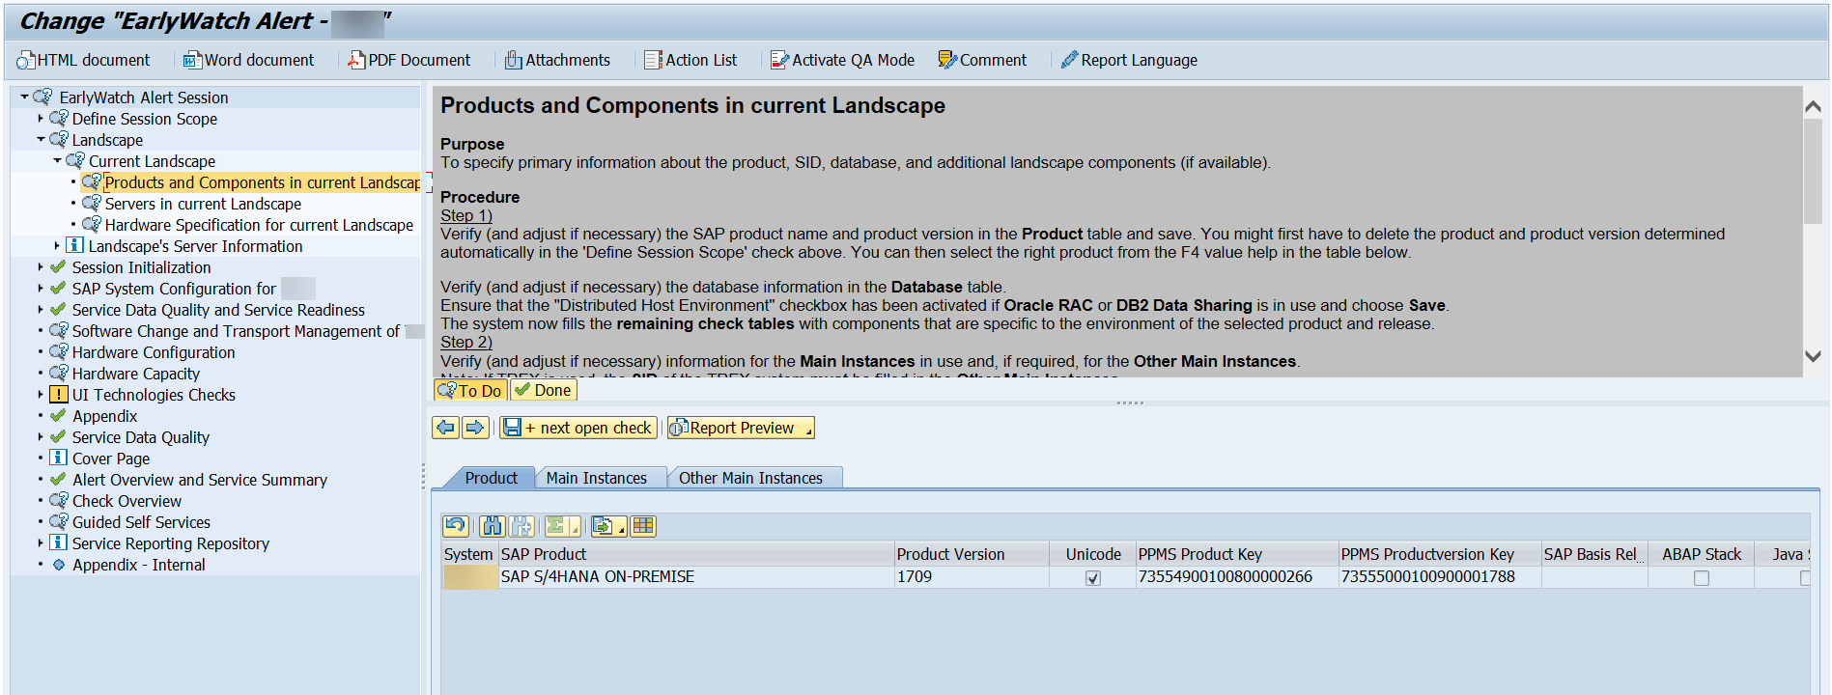Open the Cover Page item

pos(111,459)
